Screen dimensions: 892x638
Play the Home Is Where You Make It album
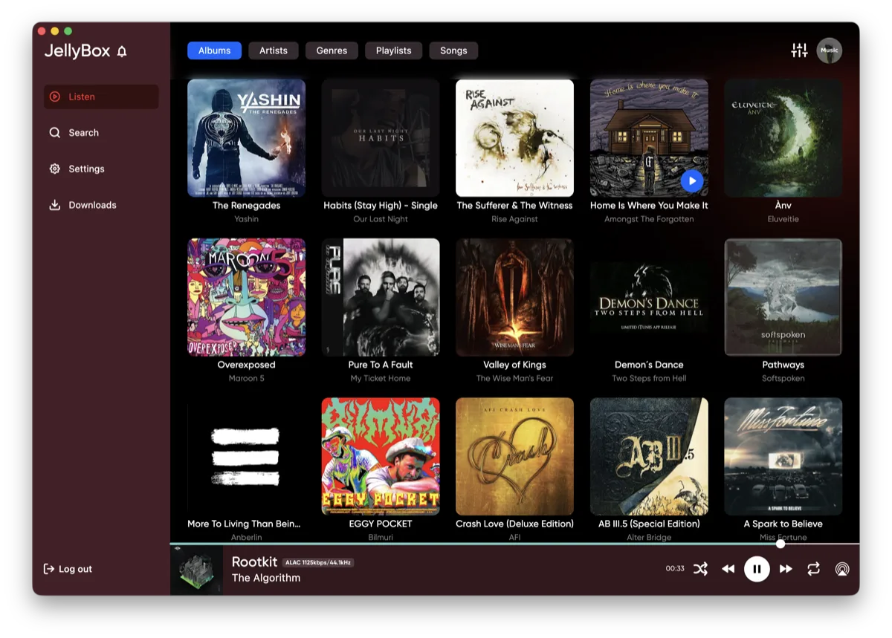pyautogui.click(x=691, y=180)
